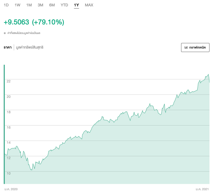Switch to the 1W time range
Screen dimensions: 223x195
(18, 5)
